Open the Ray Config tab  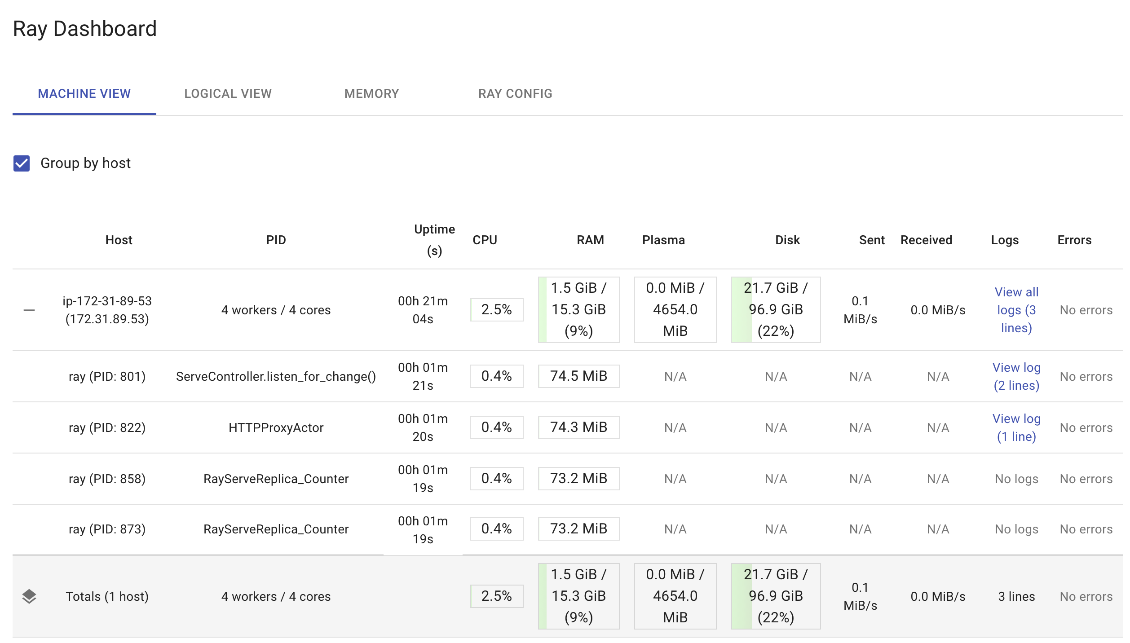515,93
